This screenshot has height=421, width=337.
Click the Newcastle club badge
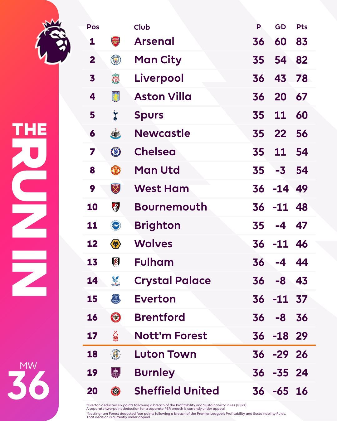[116, 133]
